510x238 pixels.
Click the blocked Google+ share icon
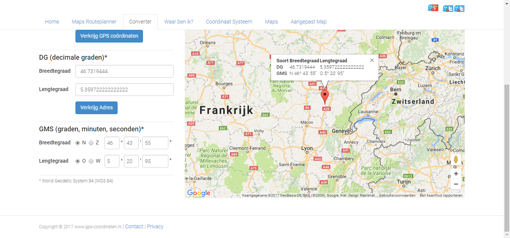pyautogui.click(x=433, y=8)
